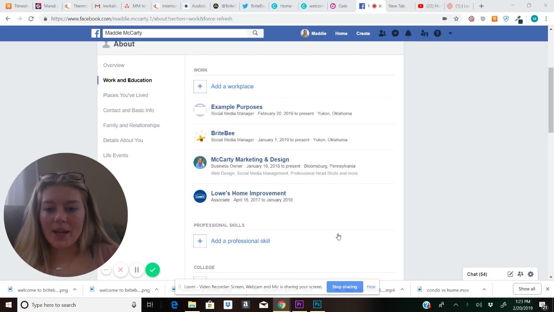Click the Facebook logo icon
The image size is (554, 312).
pos(96,33)
